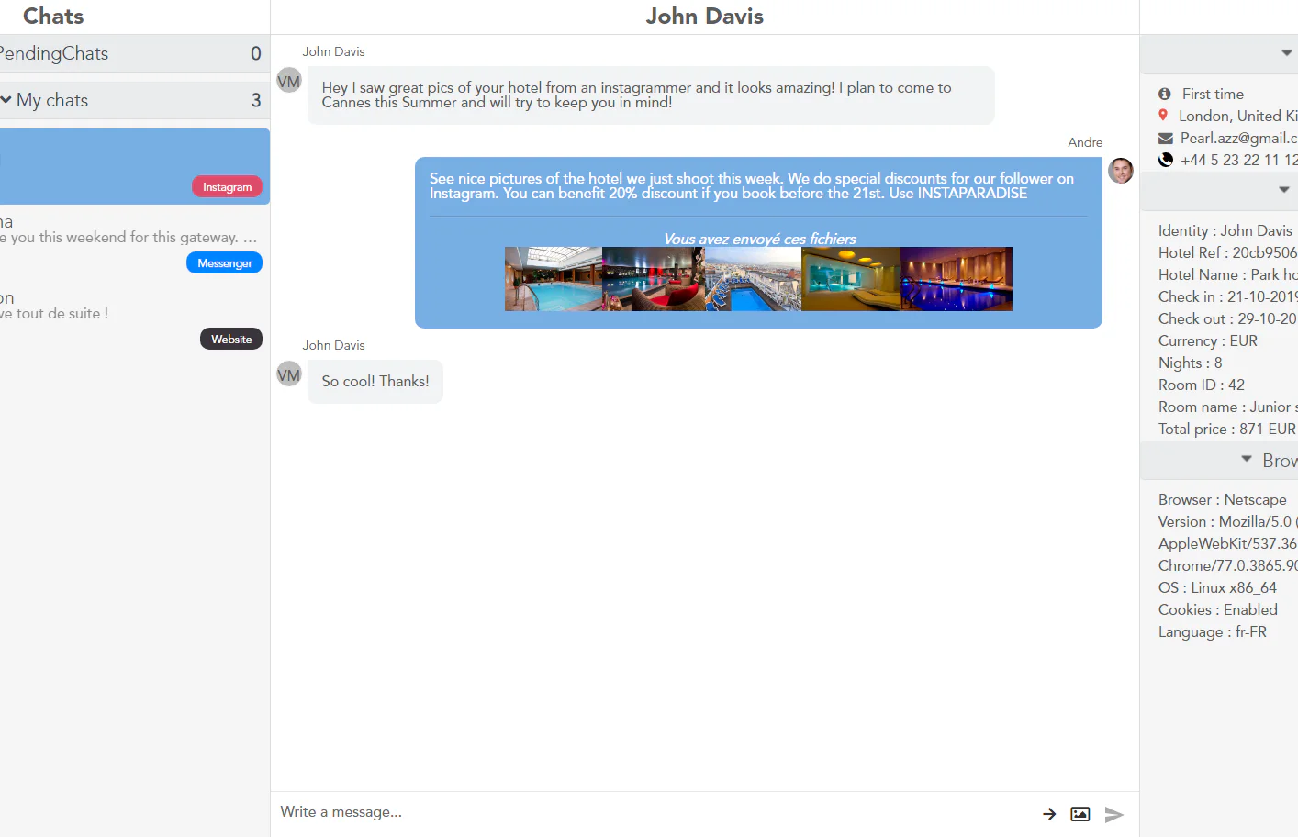The image size is (1298, 837).
Task: Click the Language : fr-FR row
Action: pos(1213,631)
